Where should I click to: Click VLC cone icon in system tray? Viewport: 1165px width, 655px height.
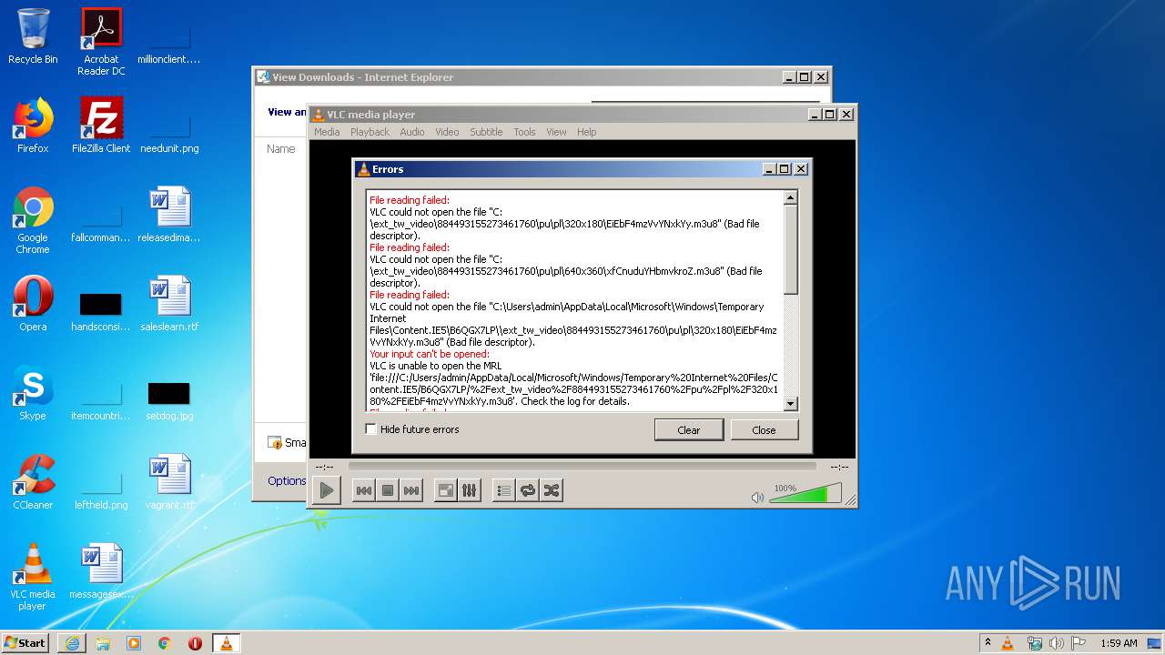tap(1008, 643)
